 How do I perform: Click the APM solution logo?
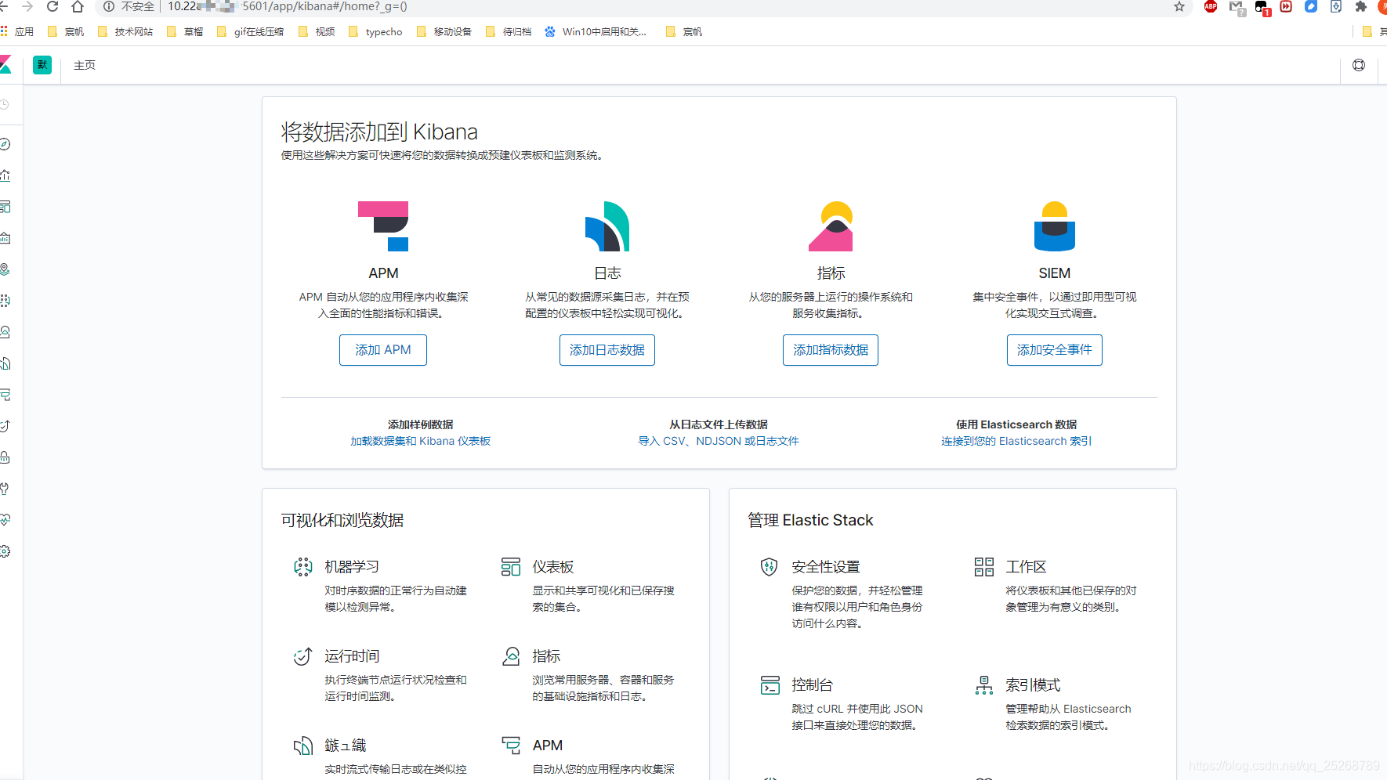coord(383,226)
